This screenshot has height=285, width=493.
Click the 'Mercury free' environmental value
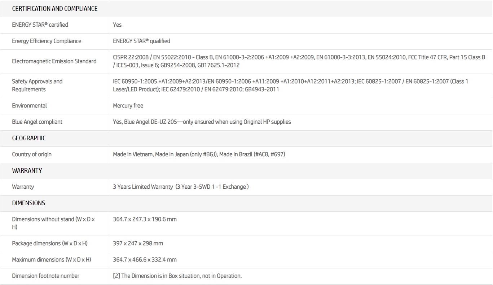[128, 106]
